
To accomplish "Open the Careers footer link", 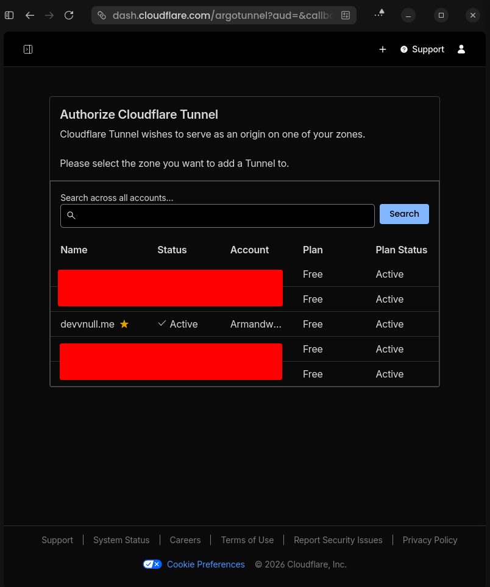I will [x=185, y=540].
